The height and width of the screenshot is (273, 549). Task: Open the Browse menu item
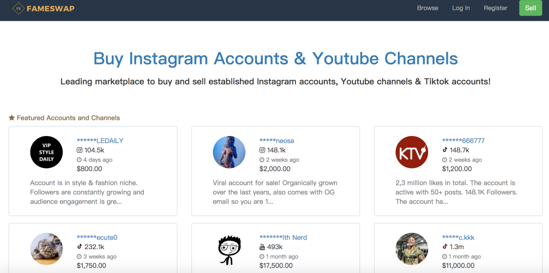tap(428, 8)
